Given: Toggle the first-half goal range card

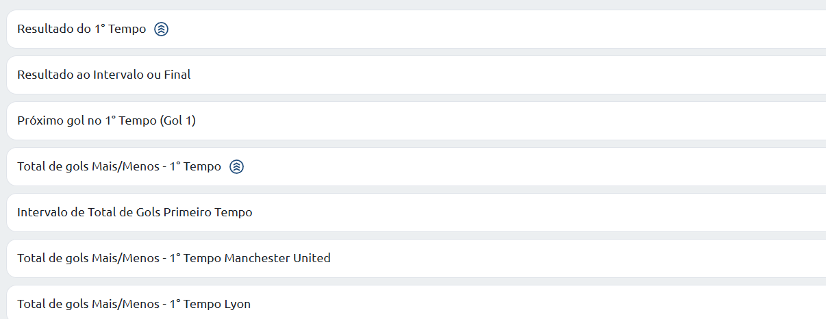Looking at the screenshot, I should [x=416, y=213].
